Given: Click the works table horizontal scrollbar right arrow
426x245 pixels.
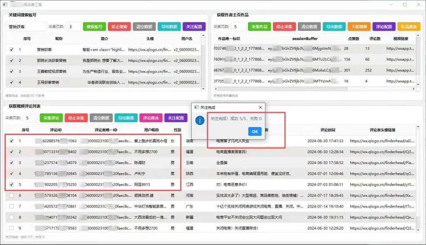Looking at the screenshot, I should click(x=414, y=89).
